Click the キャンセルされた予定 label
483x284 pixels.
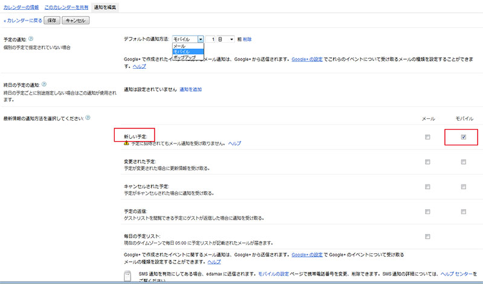point(147,186)
